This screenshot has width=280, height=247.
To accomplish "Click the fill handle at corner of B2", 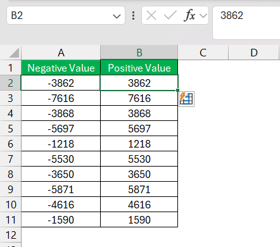I will point(177,91).
